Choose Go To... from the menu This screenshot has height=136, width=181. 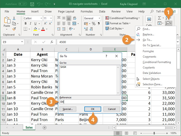click(x=156, y=40)
